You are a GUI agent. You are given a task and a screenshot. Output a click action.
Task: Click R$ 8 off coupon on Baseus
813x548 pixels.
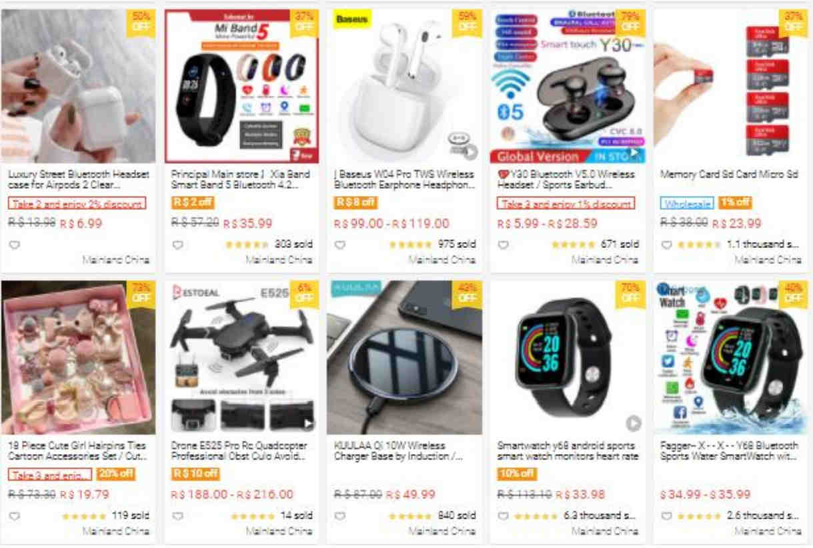355,202
